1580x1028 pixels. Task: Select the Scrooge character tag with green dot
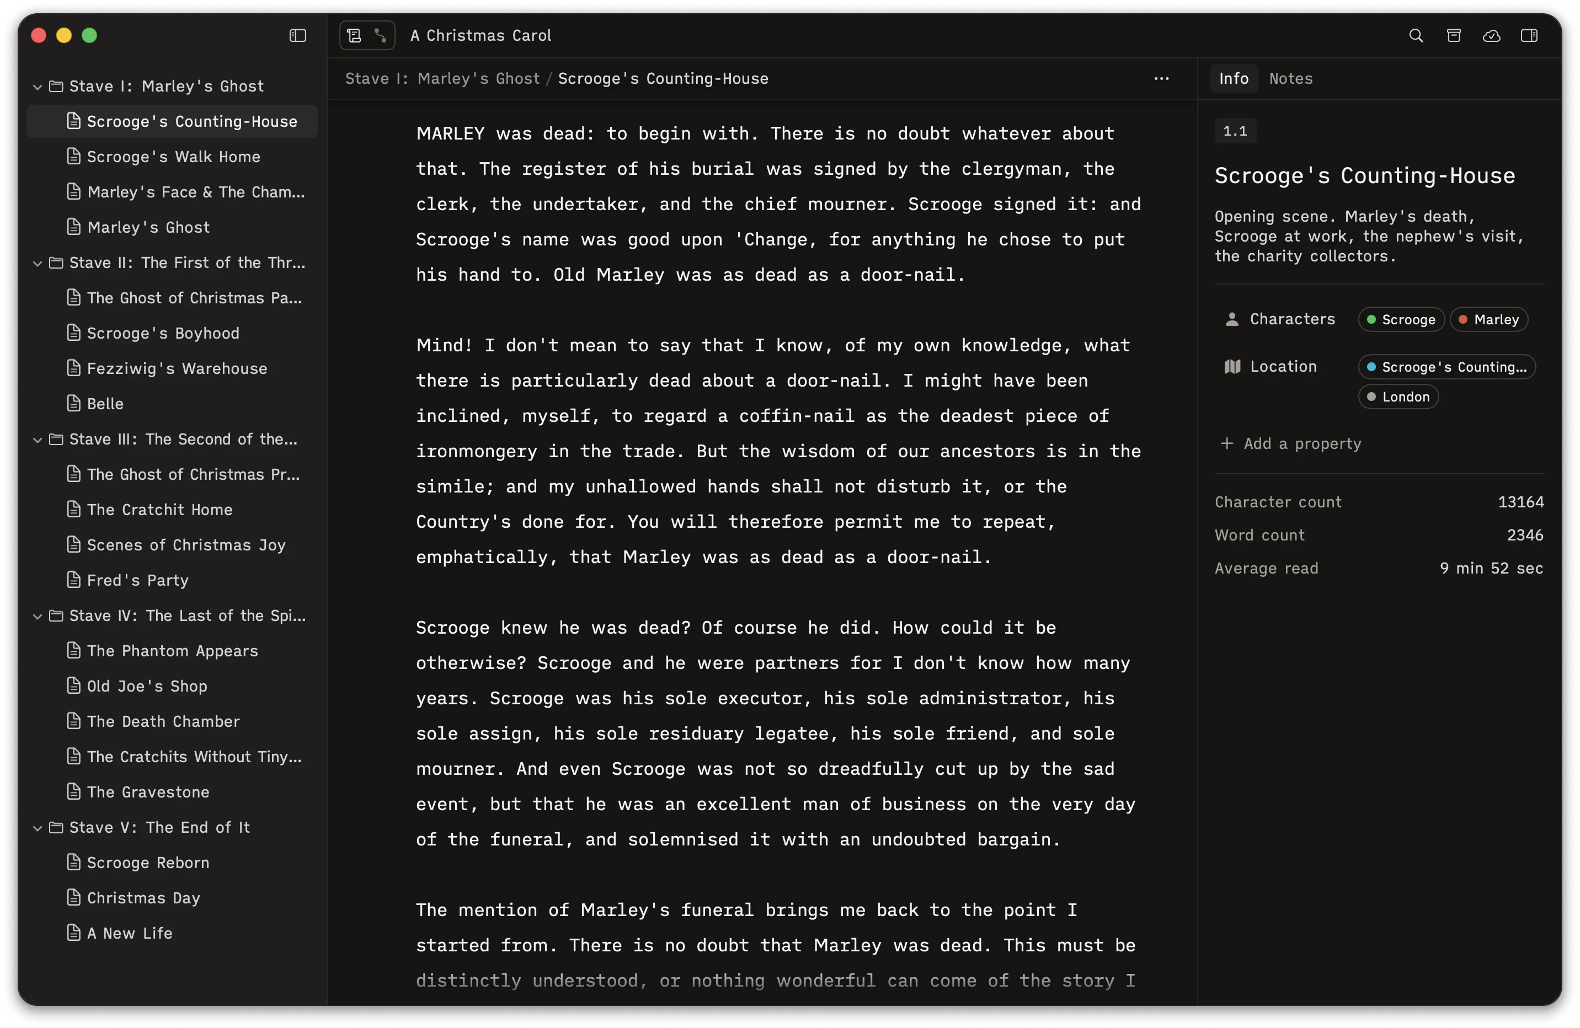click(1401, 319)
